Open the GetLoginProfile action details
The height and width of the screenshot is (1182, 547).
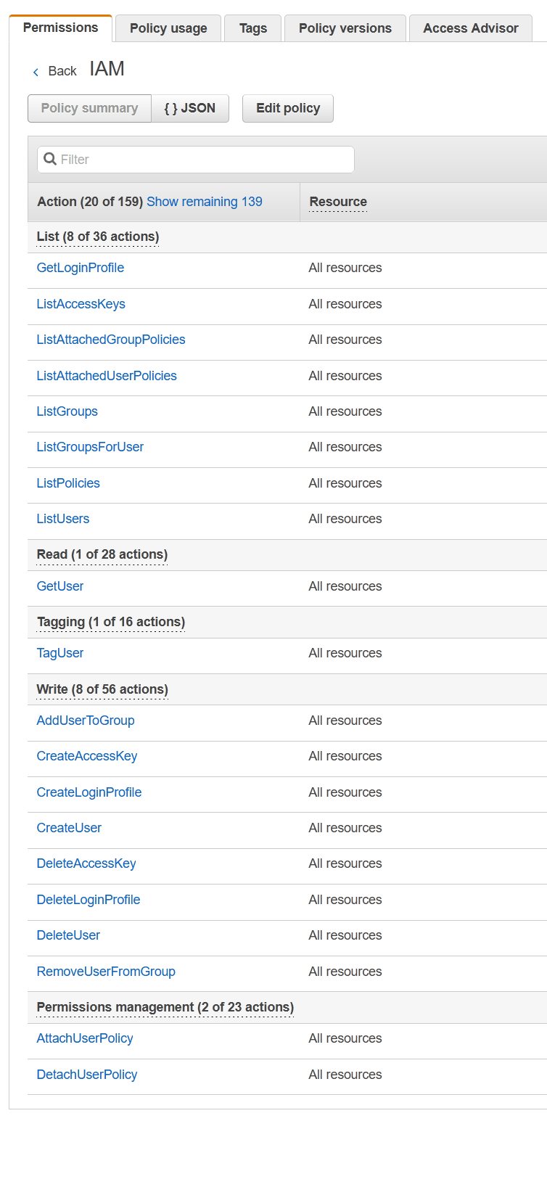pos(80,267)
